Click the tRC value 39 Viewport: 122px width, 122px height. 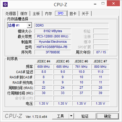100,93
